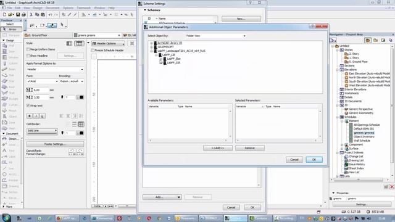Click the Redo arrow icon in toolbar
The width and height of the screenshot is (395, 222).
coord(56,15)
